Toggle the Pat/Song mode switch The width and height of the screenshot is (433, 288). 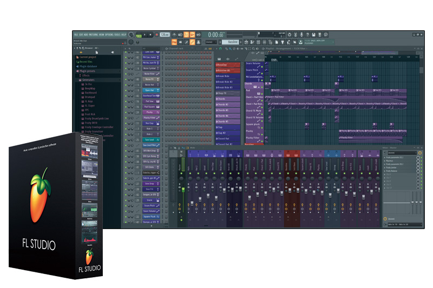coord(139,35)
